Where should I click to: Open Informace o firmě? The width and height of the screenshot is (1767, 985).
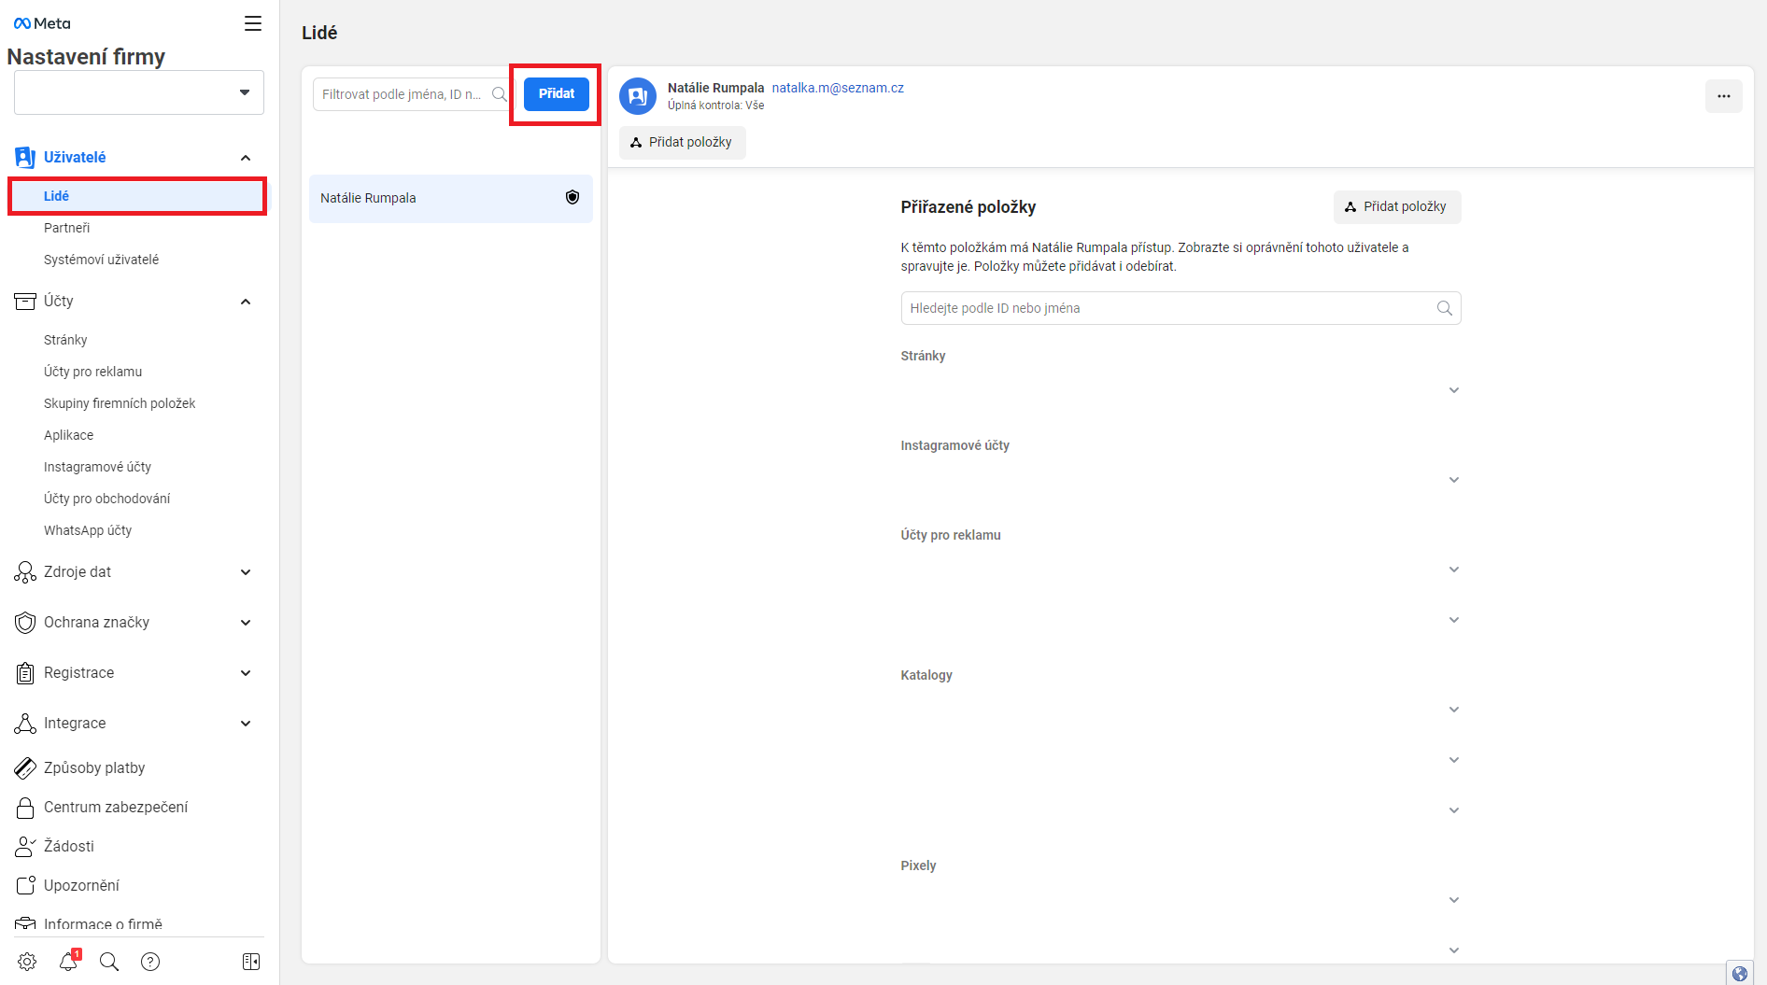[103, 924]
